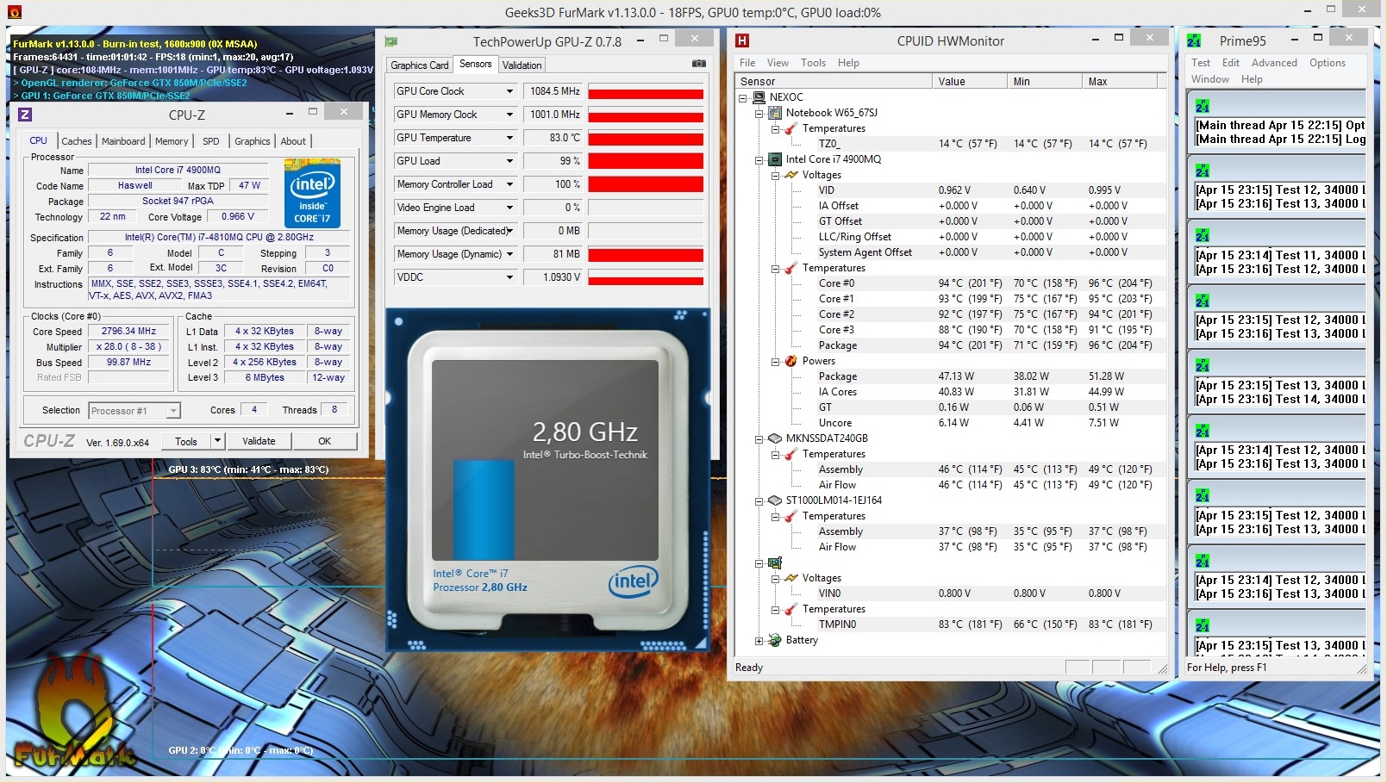Image resolution: width=1387 pixels, height=783 pixels.
Task: Switch to the Mainboard tab in CPU-Z
Action: [123, 141]
